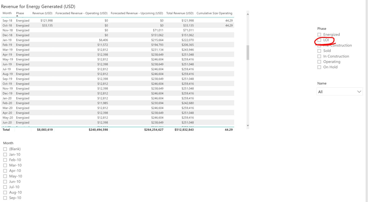Click the table scrollbar down arrow

click(248, 125)
